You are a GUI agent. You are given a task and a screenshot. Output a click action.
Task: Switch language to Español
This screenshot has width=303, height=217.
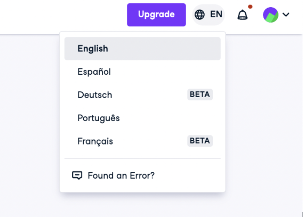pyautogui.click(x=142, y=72)
